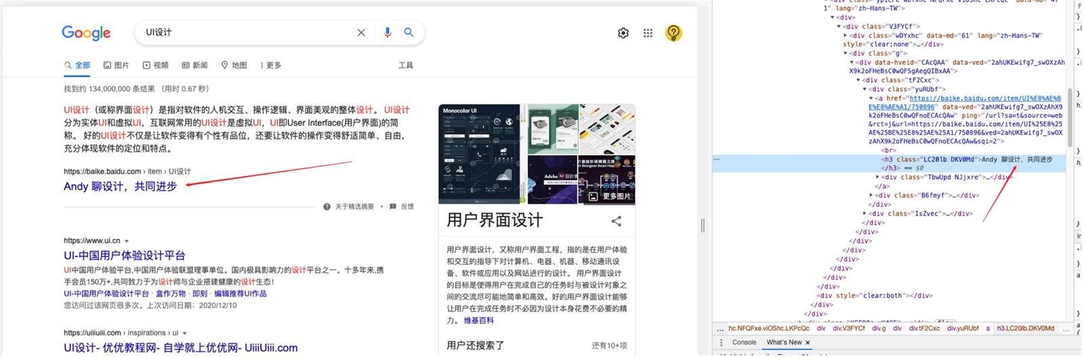Image resolution: width=1084 pixels, height=357 pixels.
Task: Open the 更多 menu
Action: 270,65
